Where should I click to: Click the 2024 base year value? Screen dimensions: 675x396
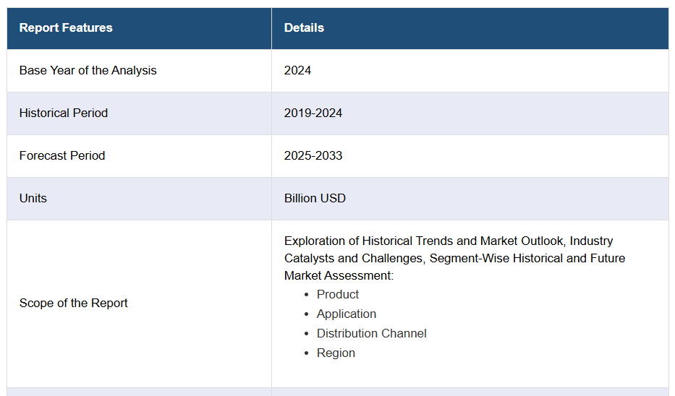[297, 71]
